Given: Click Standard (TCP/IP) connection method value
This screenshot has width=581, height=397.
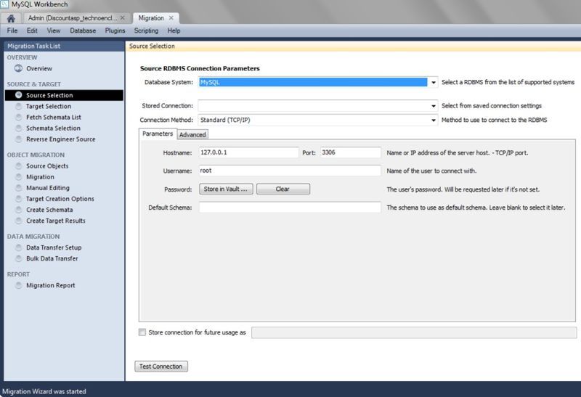Looking at the screenshot, I should click(x=225, y=120).
